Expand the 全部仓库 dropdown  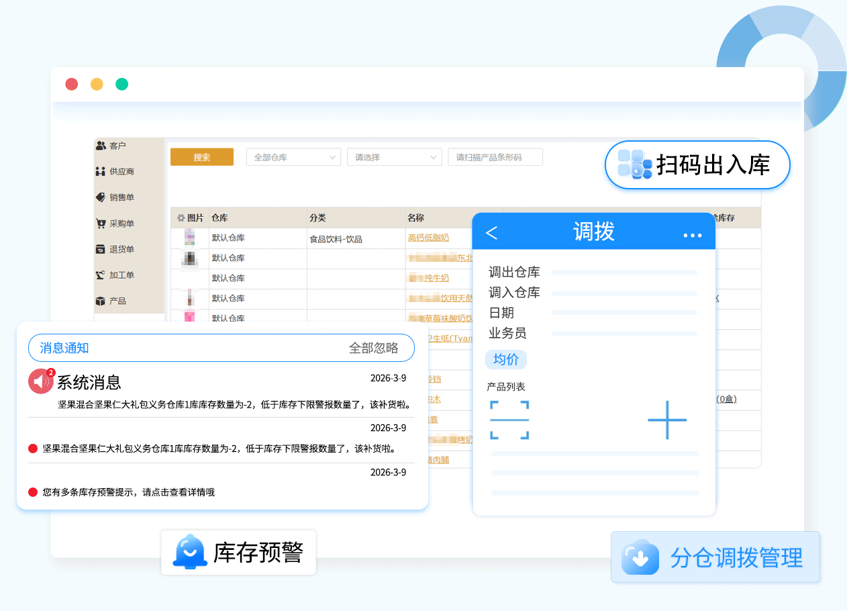(293, 157)
